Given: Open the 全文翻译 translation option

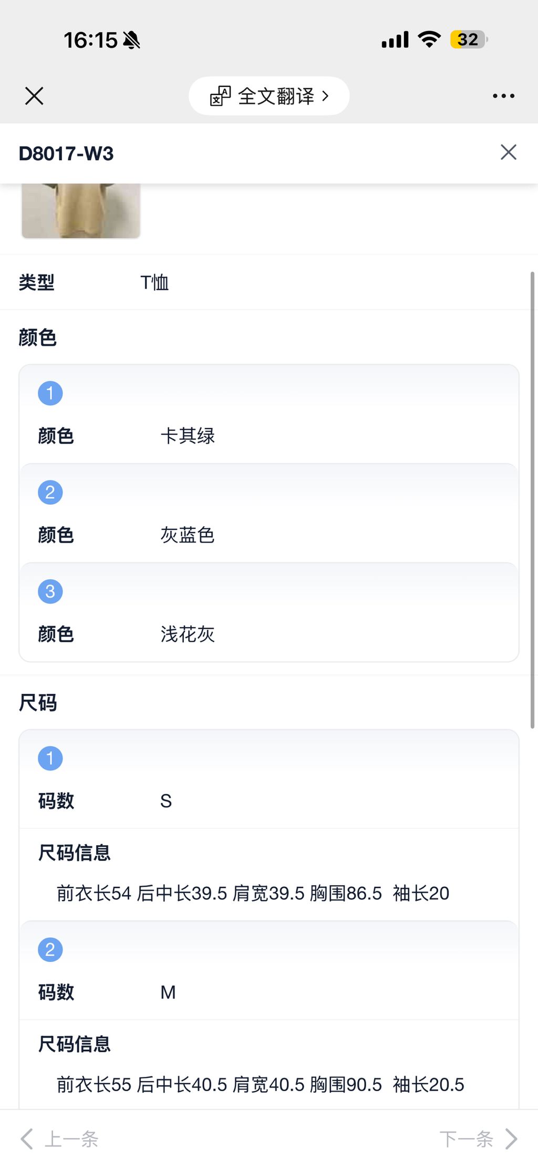Looking at the screenshot, I should 276,96.
